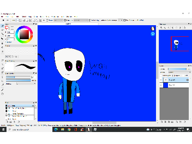Select the Move tool arrow icon
192x144 pixels.
click(x=2, y=39)
